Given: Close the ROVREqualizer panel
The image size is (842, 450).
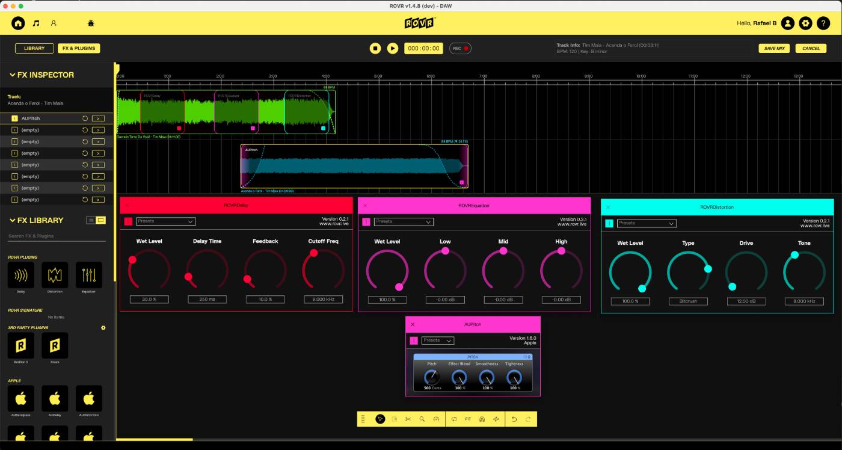Looking at the screenshot, I should (x=365, y=205).
